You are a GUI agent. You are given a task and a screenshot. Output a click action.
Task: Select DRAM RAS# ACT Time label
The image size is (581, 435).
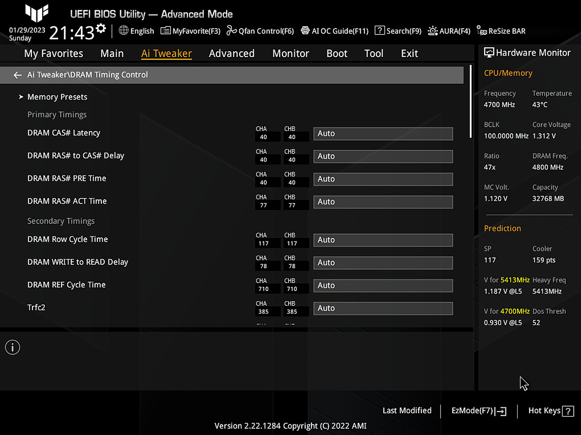67,201
